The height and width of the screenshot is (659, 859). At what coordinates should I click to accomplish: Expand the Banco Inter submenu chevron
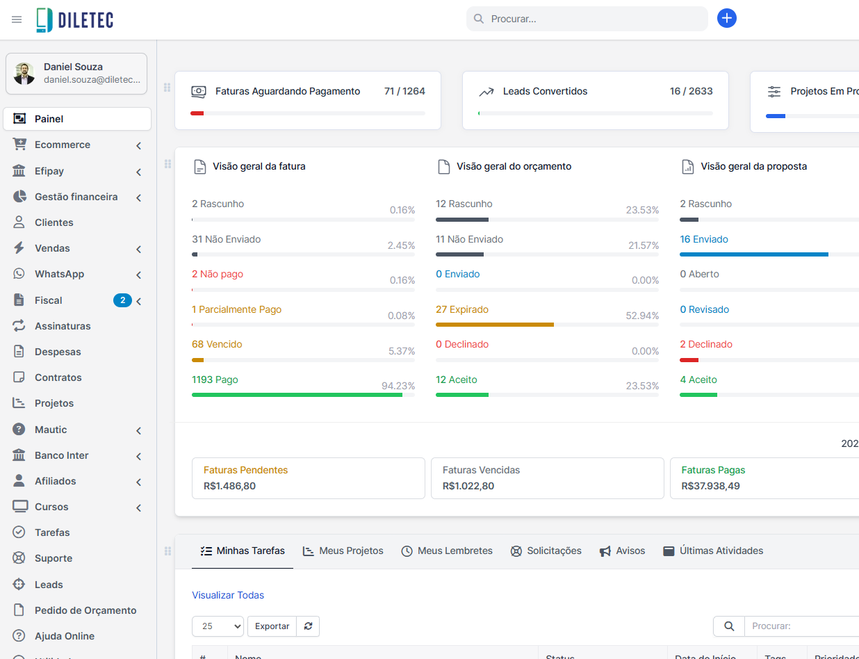138,456
